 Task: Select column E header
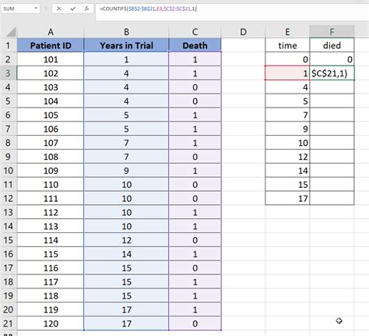click(x=287, y=32)
